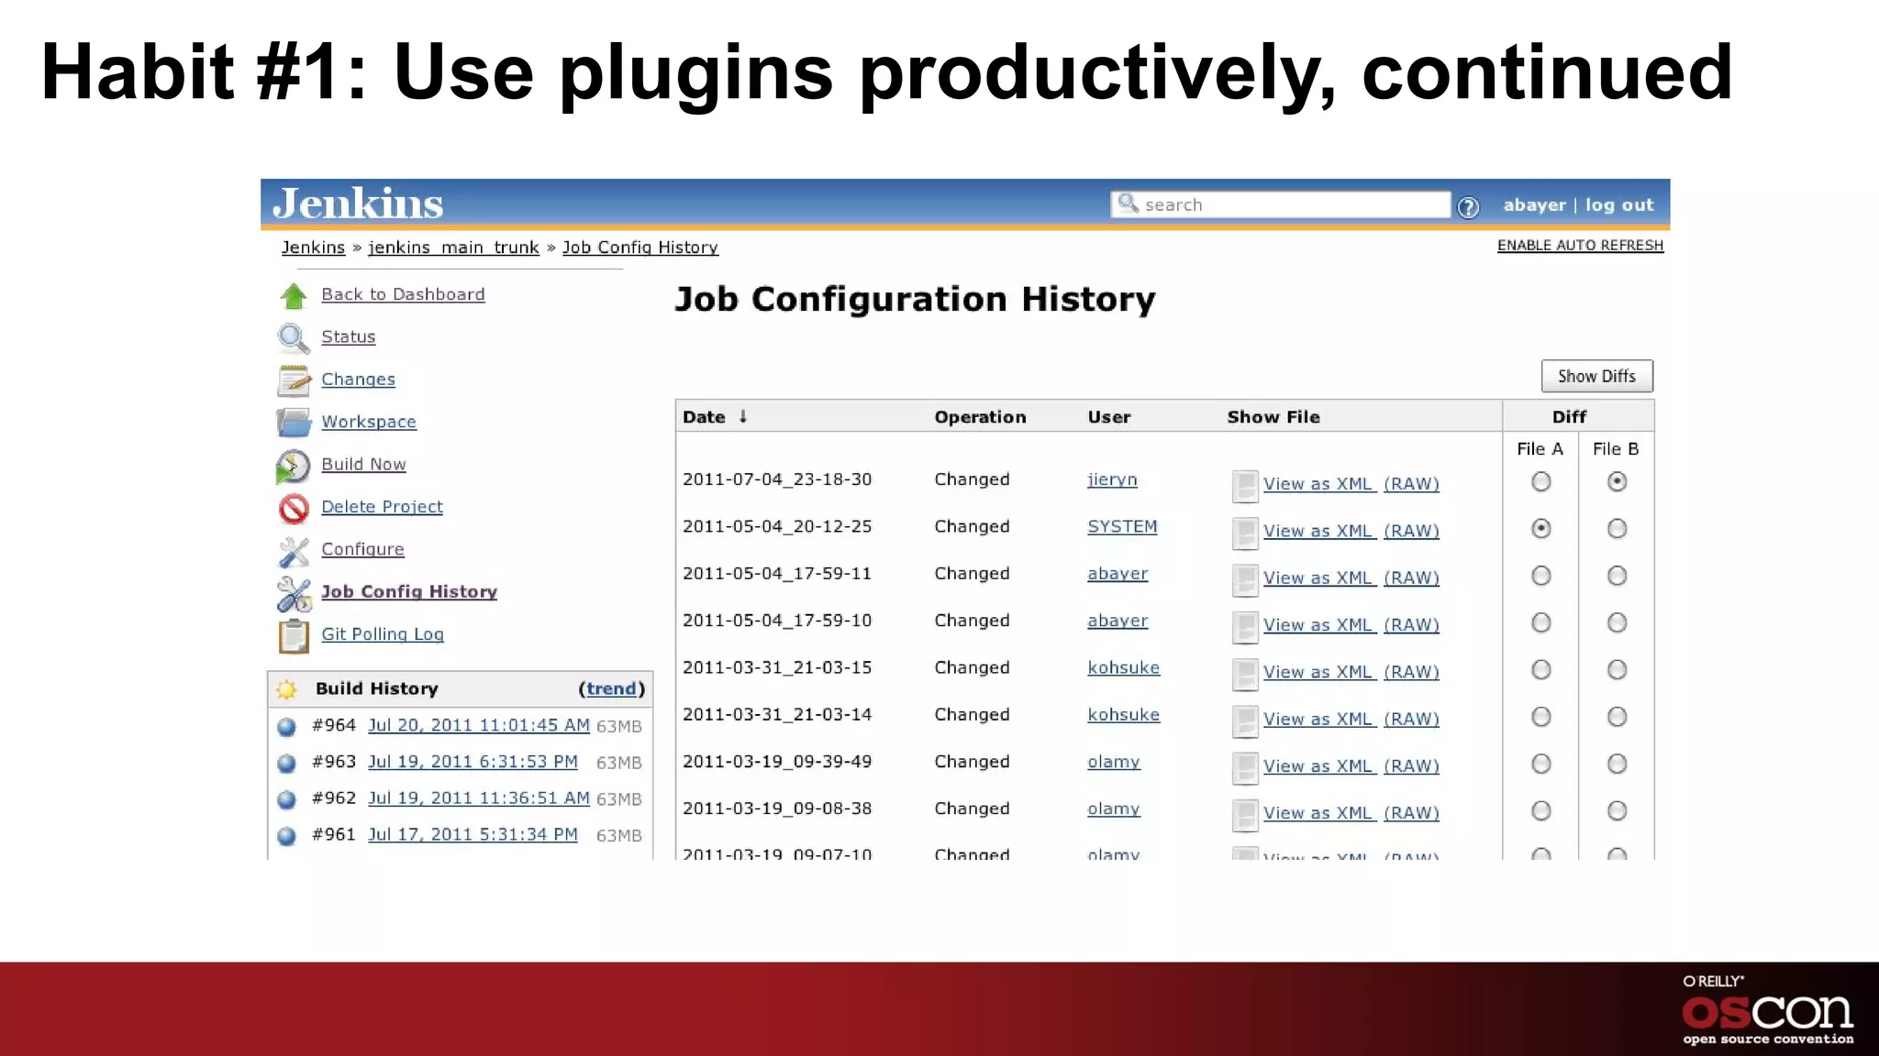Screen dimensions: 1879x1056
Task: Click file icon for 2011-03-31_21-03-14 row
Action: [x=1245, y=721]
